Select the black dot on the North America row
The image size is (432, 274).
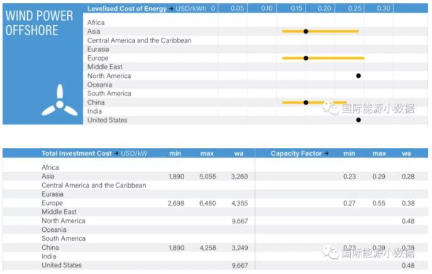click(358, 75)
